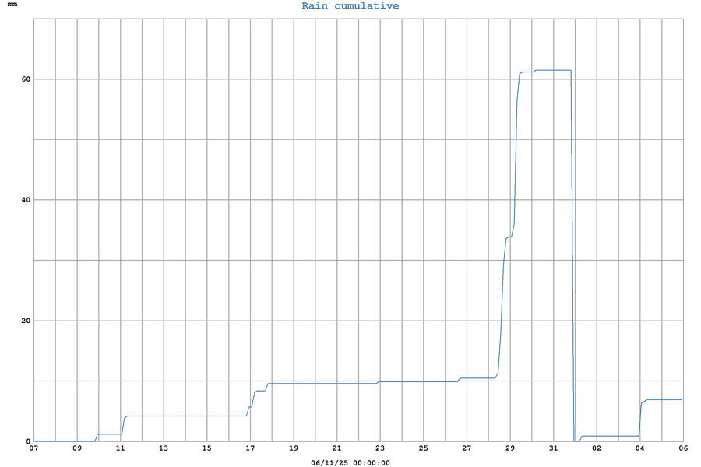Select the 23 x-axis date label
This screenshot has height=467, width=701.
click(x=380, y=449)
